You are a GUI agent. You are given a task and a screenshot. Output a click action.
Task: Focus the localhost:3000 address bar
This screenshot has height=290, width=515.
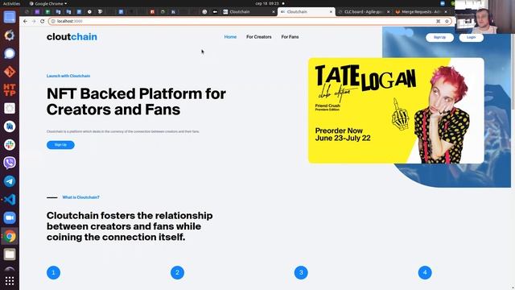(x=249, y=21)
